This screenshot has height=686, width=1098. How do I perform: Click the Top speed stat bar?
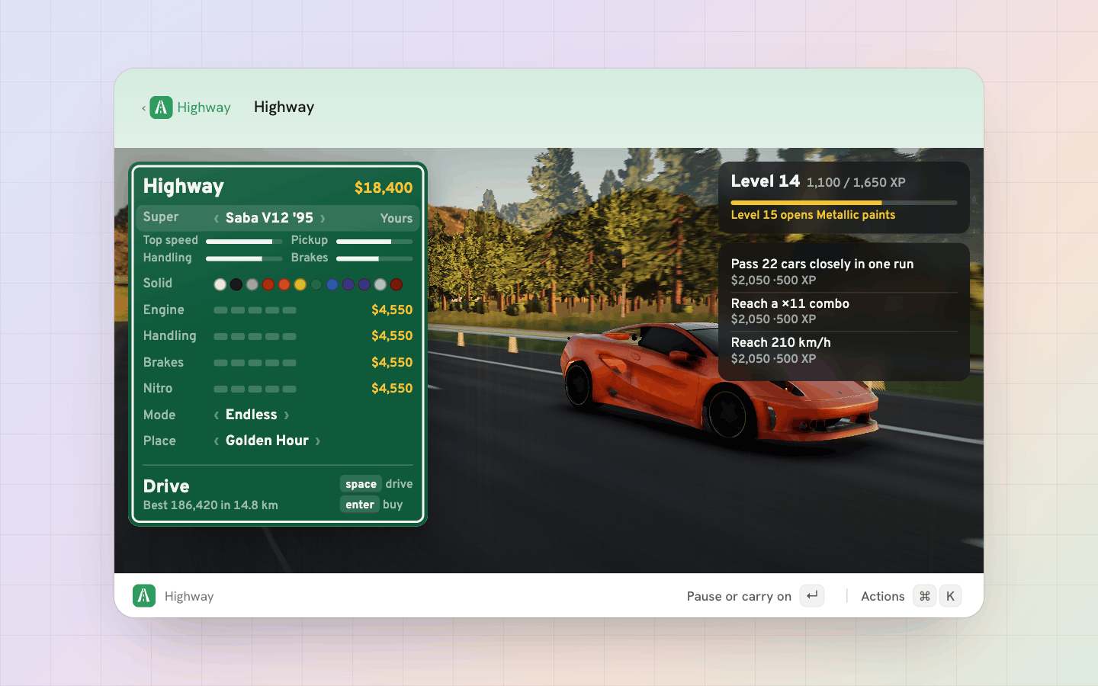coord(244,241)
